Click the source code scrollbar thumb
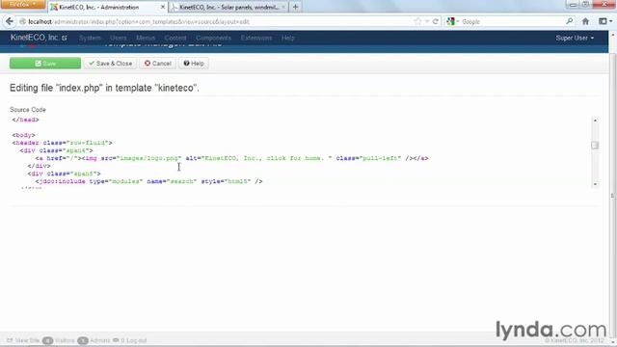 [x=595, y=146]
